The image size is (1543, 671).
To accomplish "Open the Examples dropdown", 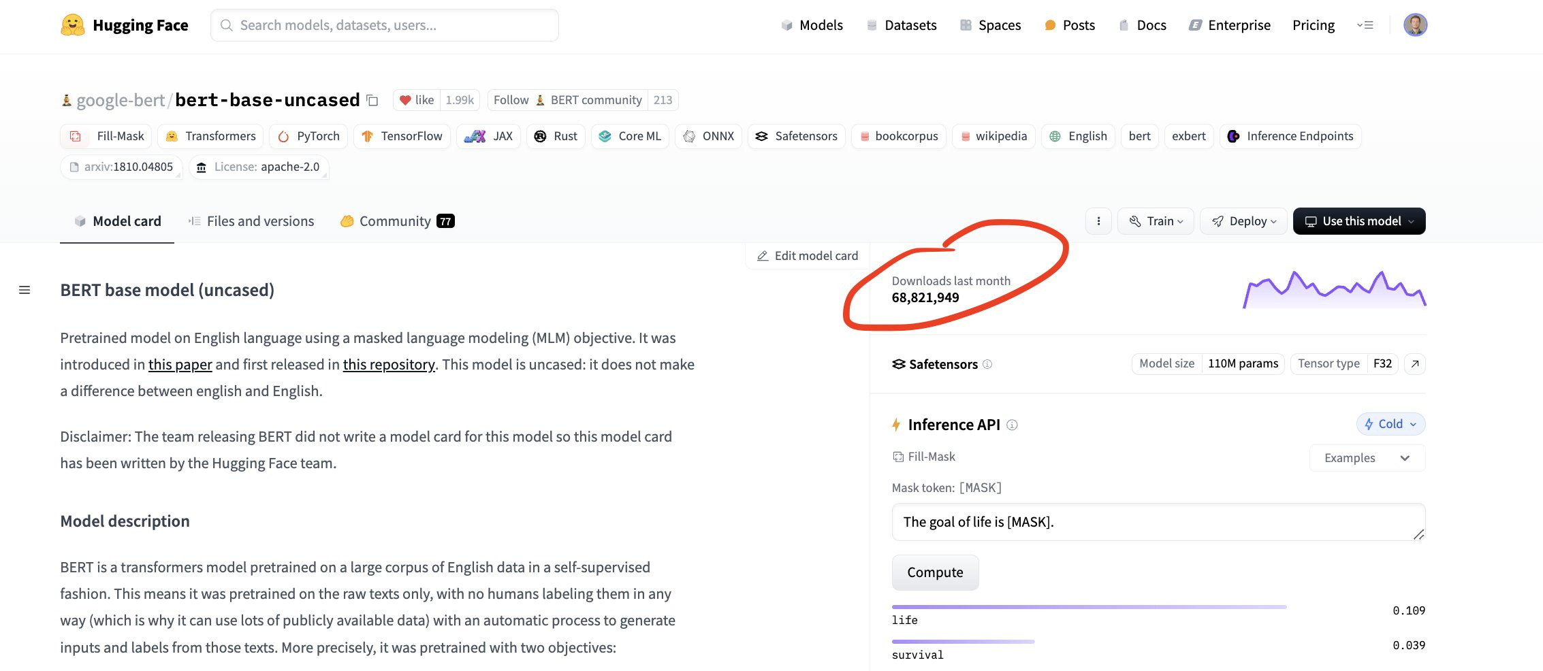I will click(x=1367, y=458).
